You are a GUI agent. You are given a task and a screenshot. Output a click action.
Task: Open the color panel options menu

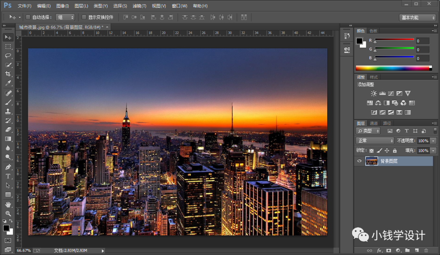point(434,31)
